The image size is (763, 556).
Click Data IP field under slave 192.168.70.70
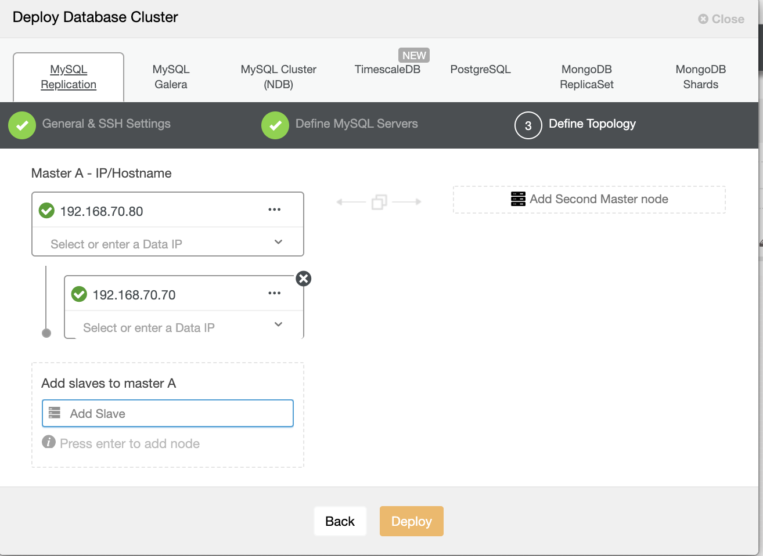pos(184,326)
